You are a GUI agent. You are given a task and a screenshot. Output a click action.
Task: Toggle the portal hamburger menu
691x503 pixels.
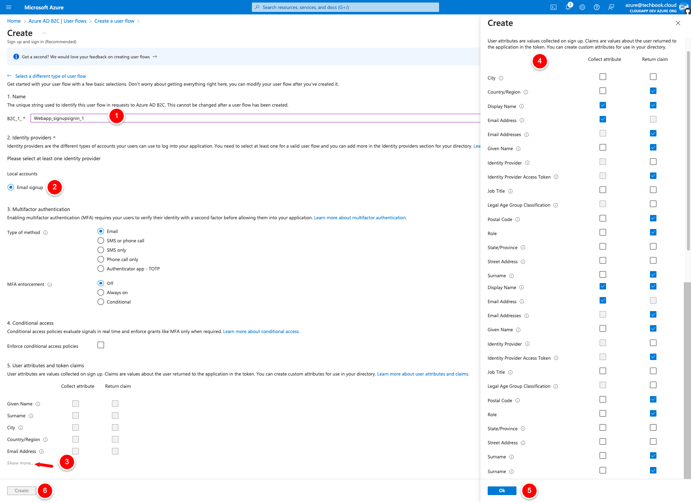(9, 7)
